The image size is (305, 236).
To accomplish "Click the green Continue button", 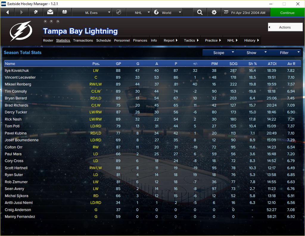I will pos(287,12).
